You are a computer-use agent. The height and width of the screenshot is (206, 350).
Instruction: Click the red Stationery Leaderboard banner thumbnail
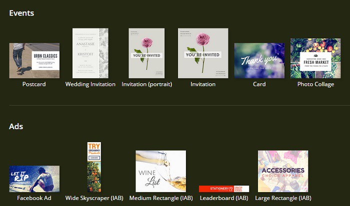[x=223, y=189]
